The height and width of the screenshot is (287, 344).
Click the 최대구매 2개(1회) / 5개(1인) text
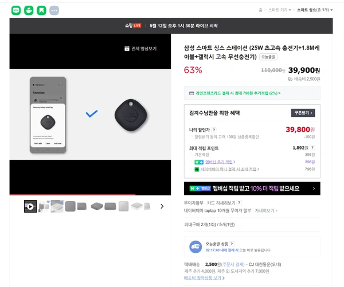[x=209, y=225]
